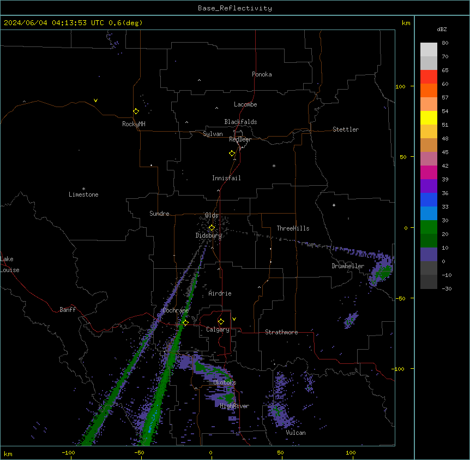Choose the royal blue swatch between 36 and 33
Screen dimensions: 470x460
(x=429, y=199)
